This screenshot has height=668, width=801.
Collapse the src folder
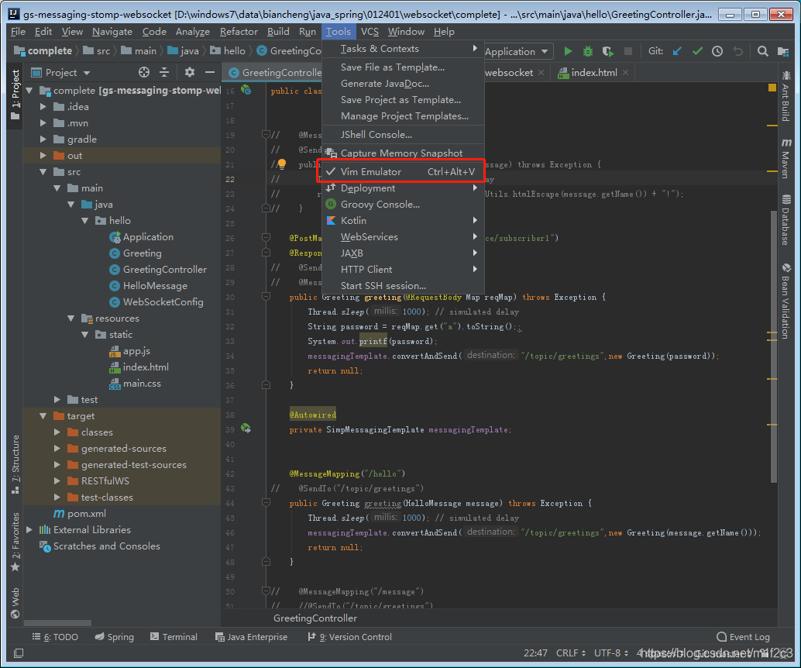(x=43, y=172)
